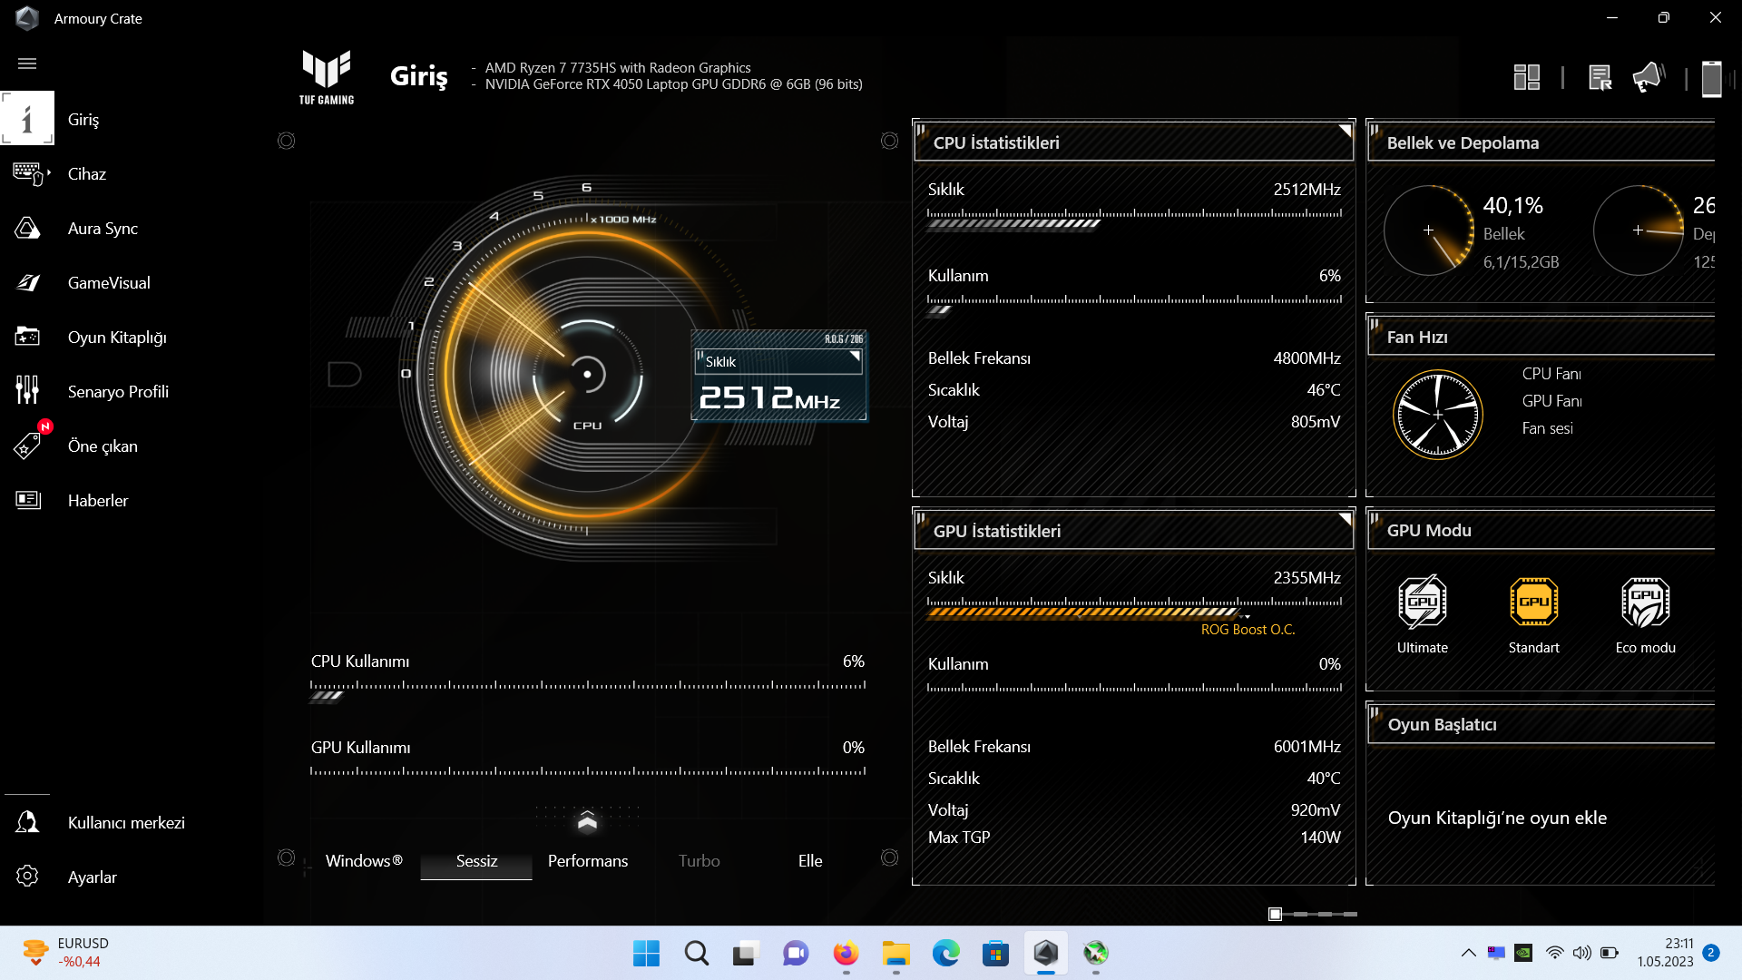Select the Performans operating mode tab

point(587,861)
